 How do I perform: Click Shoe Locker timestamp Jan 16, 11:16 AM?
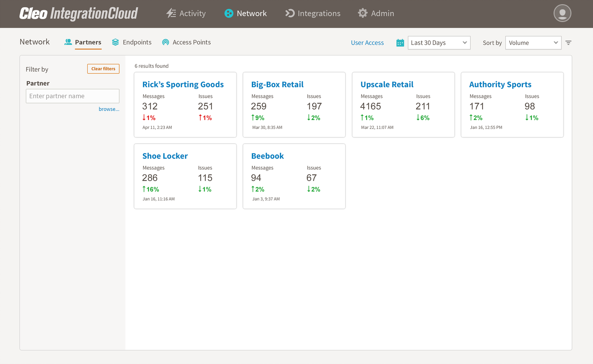(x=158, y=199)
